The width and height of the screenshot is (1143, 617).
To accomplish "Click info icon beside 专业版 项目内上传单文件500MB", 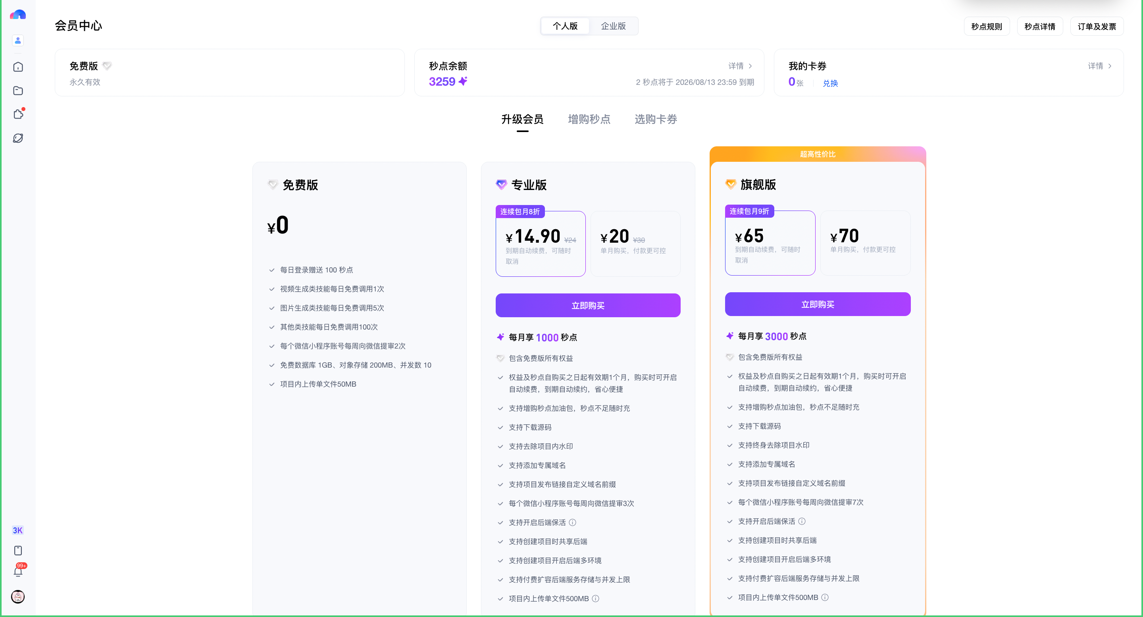I will click(595, 599).
